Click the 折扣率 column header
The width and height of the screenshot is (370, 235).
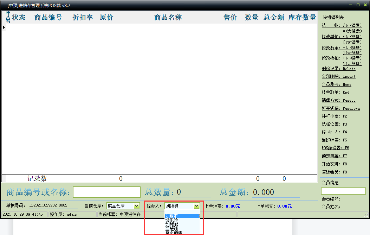click(82, 18)
